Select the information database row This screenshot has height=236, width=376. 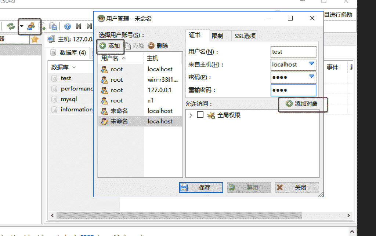(x=72, y=109)
